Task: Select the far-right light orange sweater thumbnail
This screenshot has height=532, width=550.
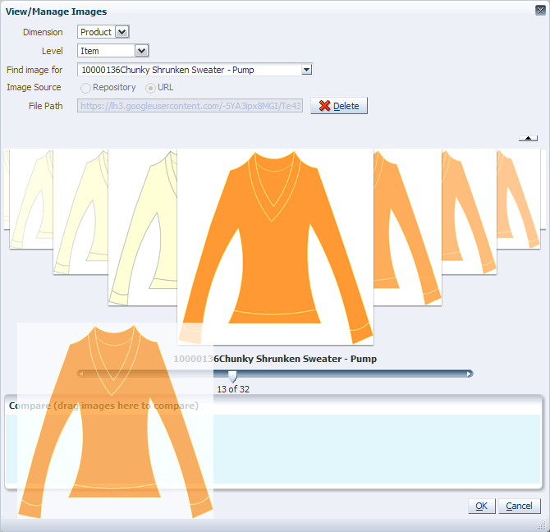Action: [x=519, y=199]
